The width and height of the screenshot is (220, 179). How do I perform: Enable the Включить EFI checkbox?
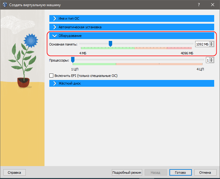[51, 76]
